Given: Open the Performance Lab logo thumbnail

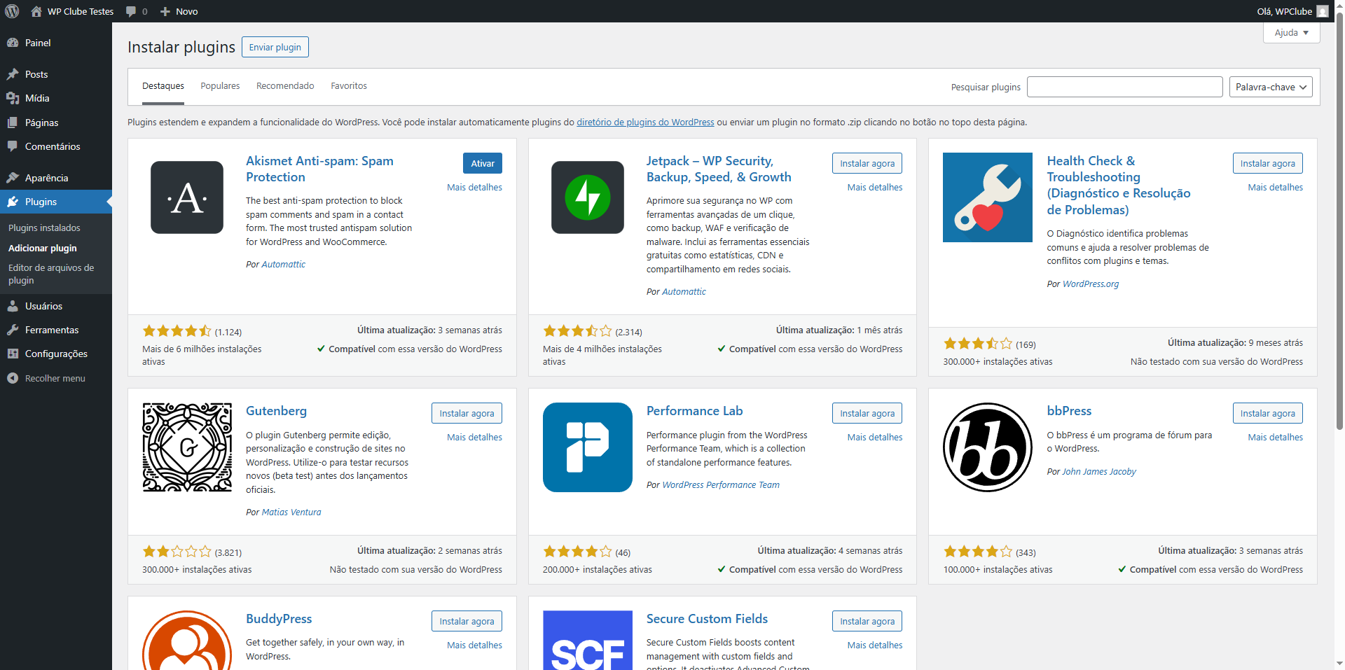Looking at the screenshot, I should click(x=588, y=447).
